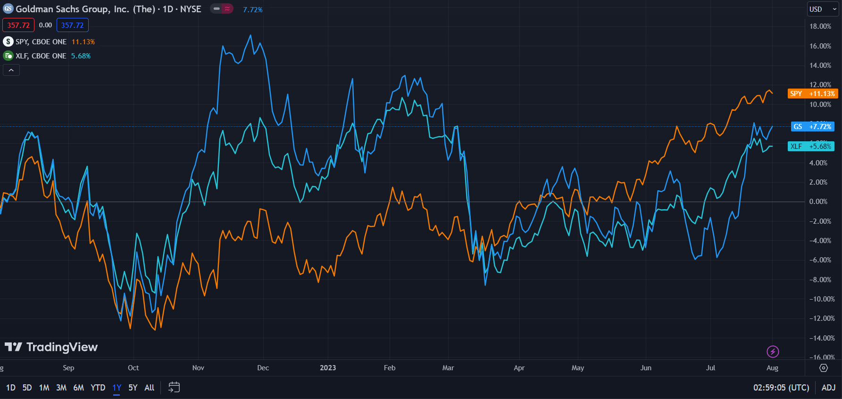The height and width of the screenshot is (399, 842).
Task: Select the 5Y time range
Action: click(x=133, y=388)
